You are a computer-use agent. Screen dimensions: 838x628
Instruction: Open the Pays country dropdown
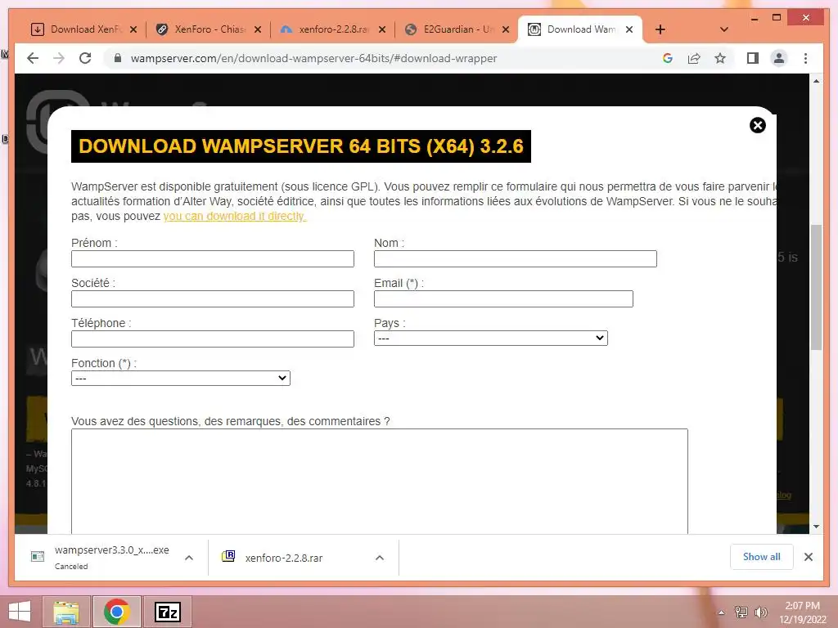coord(491,338)
